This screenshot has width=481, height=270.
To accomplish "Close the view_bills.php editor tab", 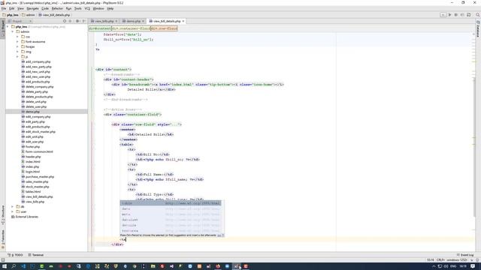I will pyautogui.click(x=116, y=21).
